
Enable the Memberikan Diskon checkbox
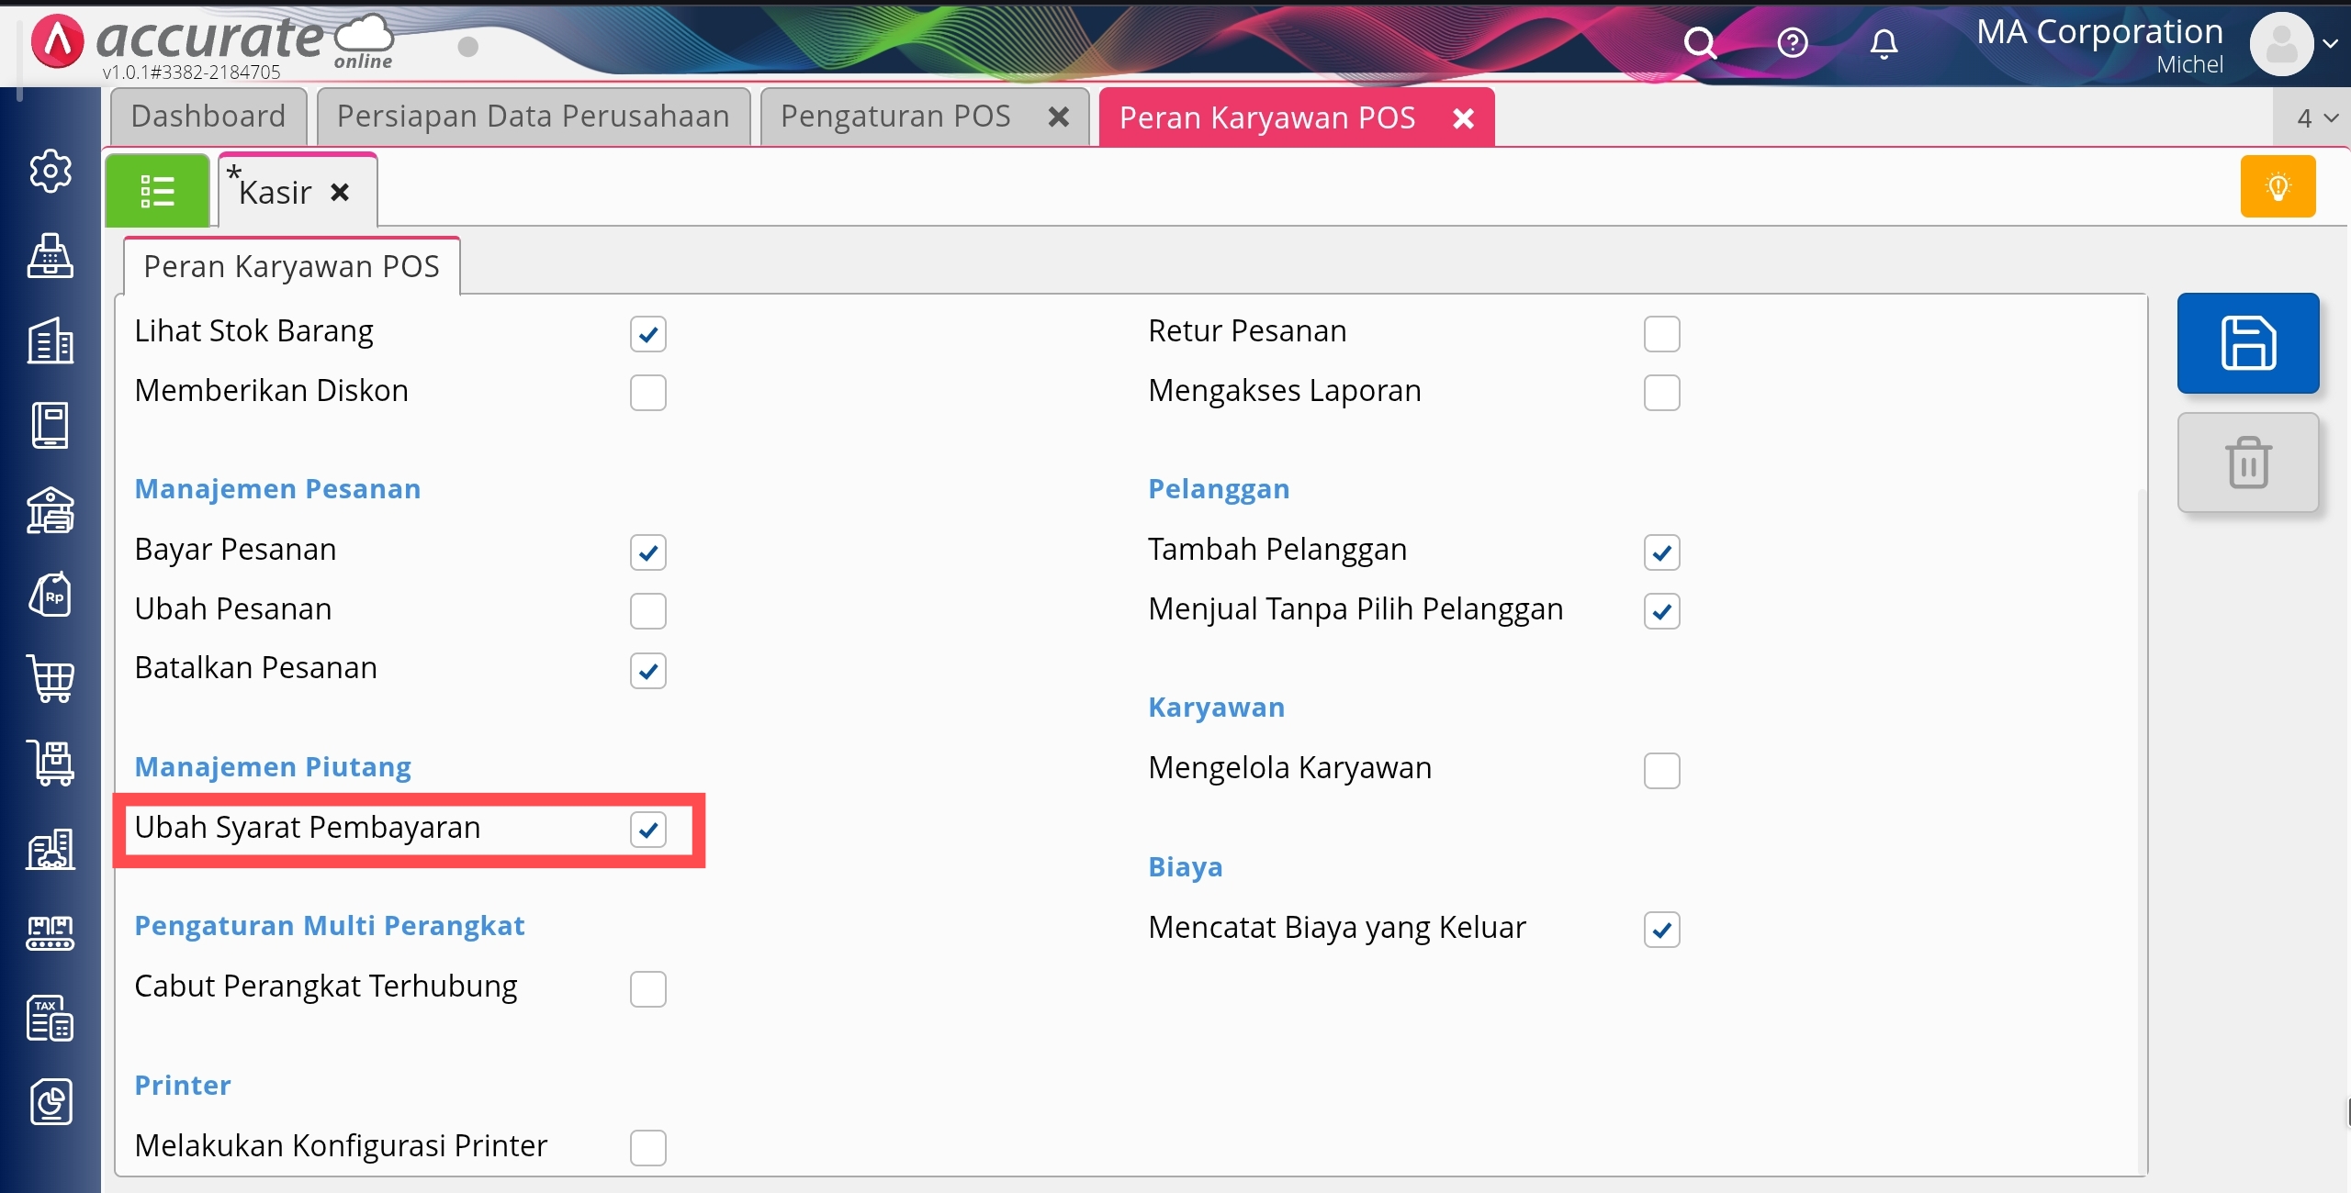(x=647, y=393)
